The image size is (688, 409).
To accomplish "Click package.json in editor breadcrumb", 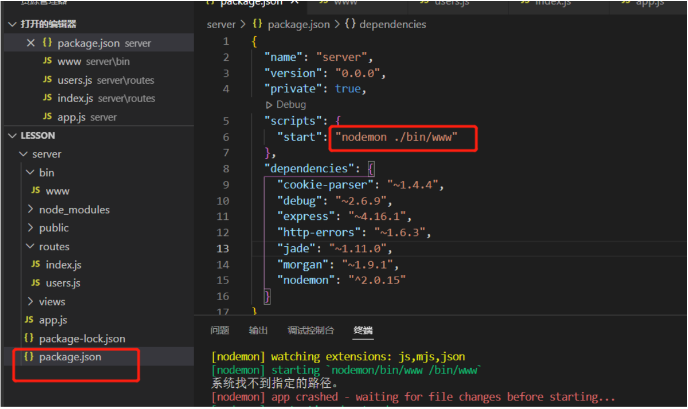I will [298, 24].
